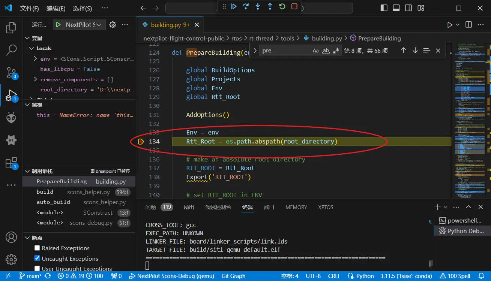The width and height of the screenshot is (491, 281).
Task: Select Python Debug terminal in list
Action: click(462, 231)
